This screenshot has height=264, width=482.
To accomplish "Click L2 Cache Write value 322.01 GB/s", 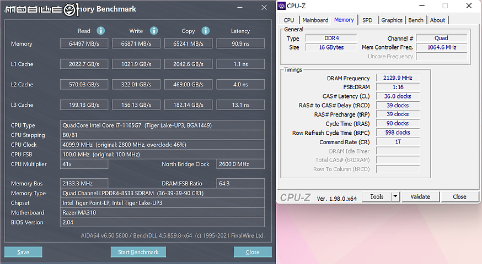I will [136, 84].
